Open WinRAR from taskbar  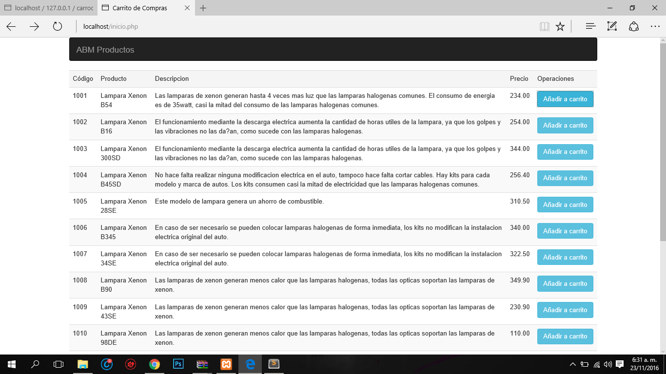pyautogui.click(x=202, y=364)
